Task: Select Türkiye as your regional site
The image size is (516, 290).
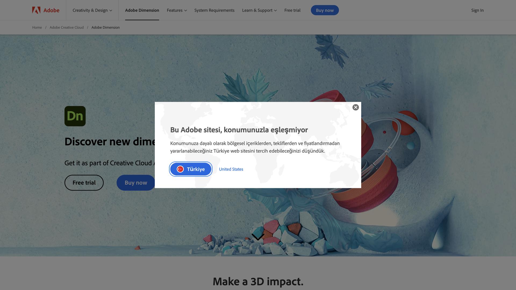Action: click(191, 169)
